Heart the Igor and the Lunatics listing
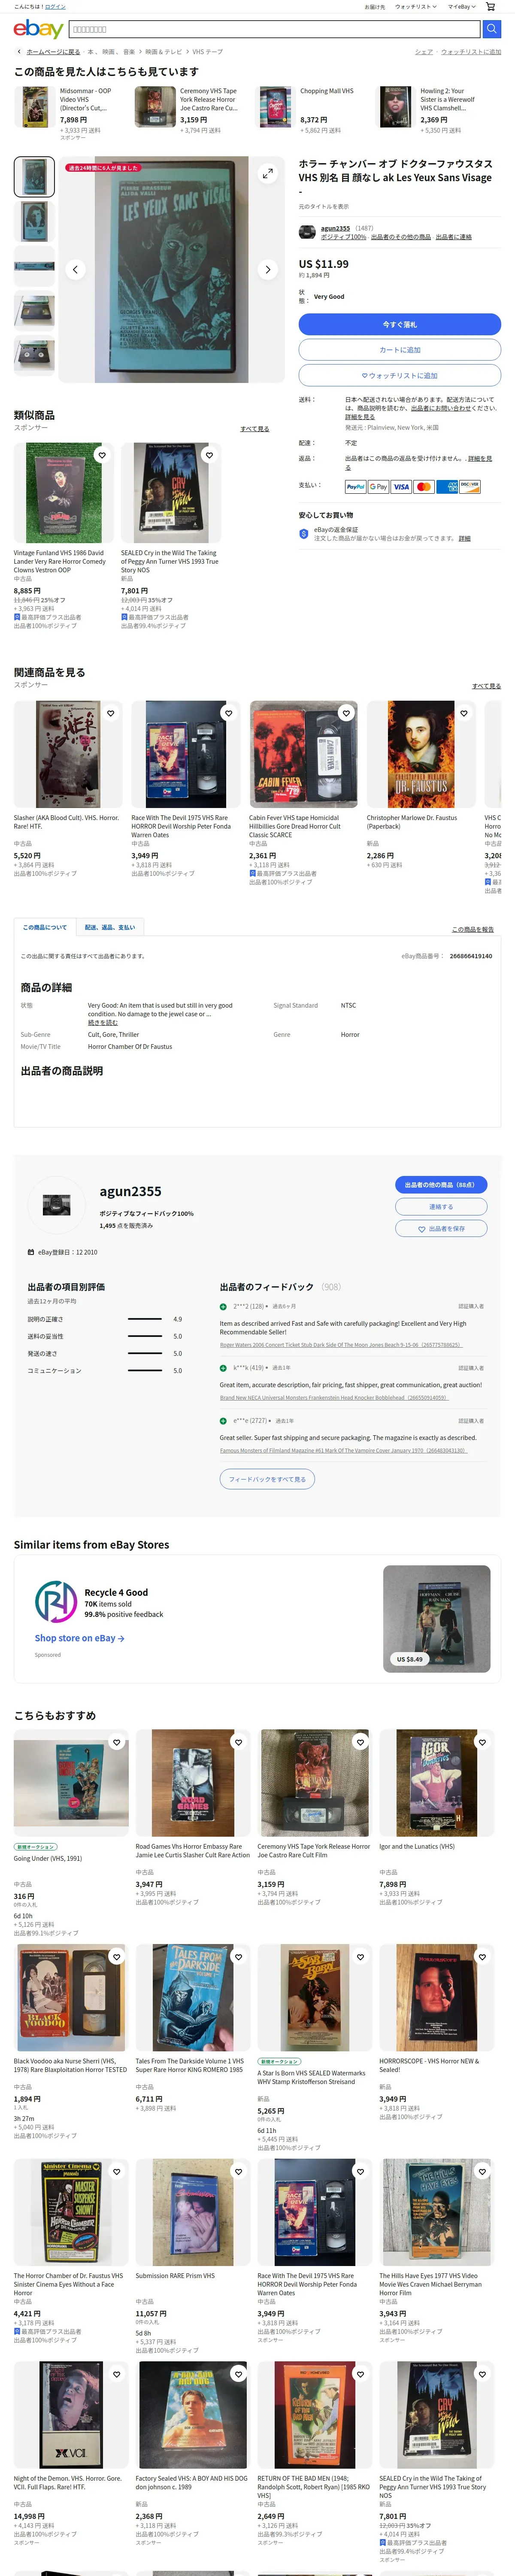515x2576 pixels. (482, 1742)
